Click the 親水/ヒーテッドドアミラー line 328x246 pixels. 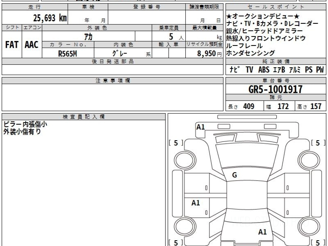click(x=264, y=31)
